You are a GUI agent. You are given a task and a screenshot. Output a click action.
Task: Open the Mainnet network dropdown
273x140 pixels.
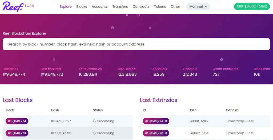[x=198, y=7]
